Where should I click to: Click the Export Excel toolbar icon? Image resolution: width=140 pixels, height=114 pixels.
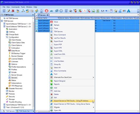tap(80, 11)
